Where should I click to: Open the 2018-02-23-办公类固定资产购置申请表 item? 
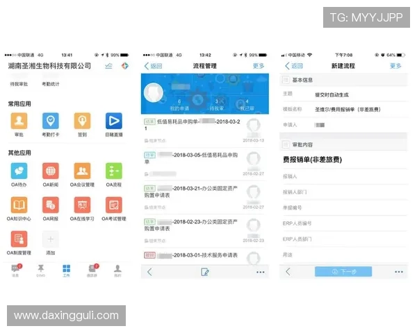point(204,231)
